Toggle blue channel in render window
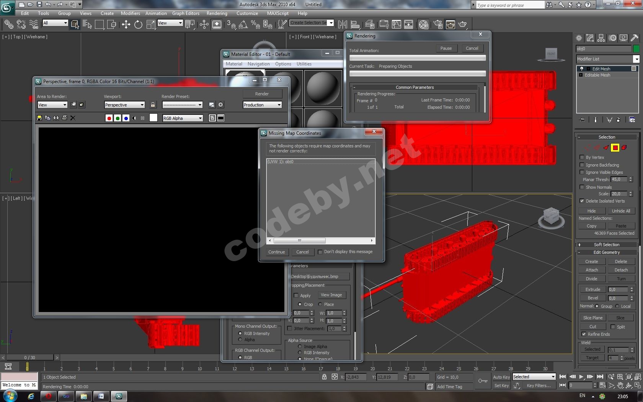Image resolution: width=643 pixels, height=402 pixels. (126, 118)
